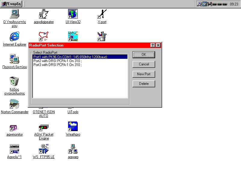Select the pencil cup shortcut icon
The height and width of the screenshot is (180, 241).
102,36
